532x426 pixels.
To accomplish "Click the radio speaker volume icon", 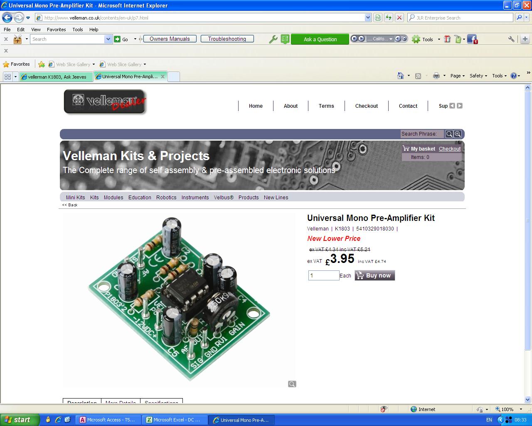I will point(398,39).
